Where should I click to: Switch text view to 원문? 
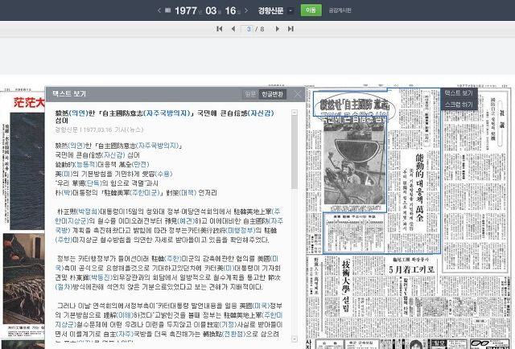coord(250,94)
